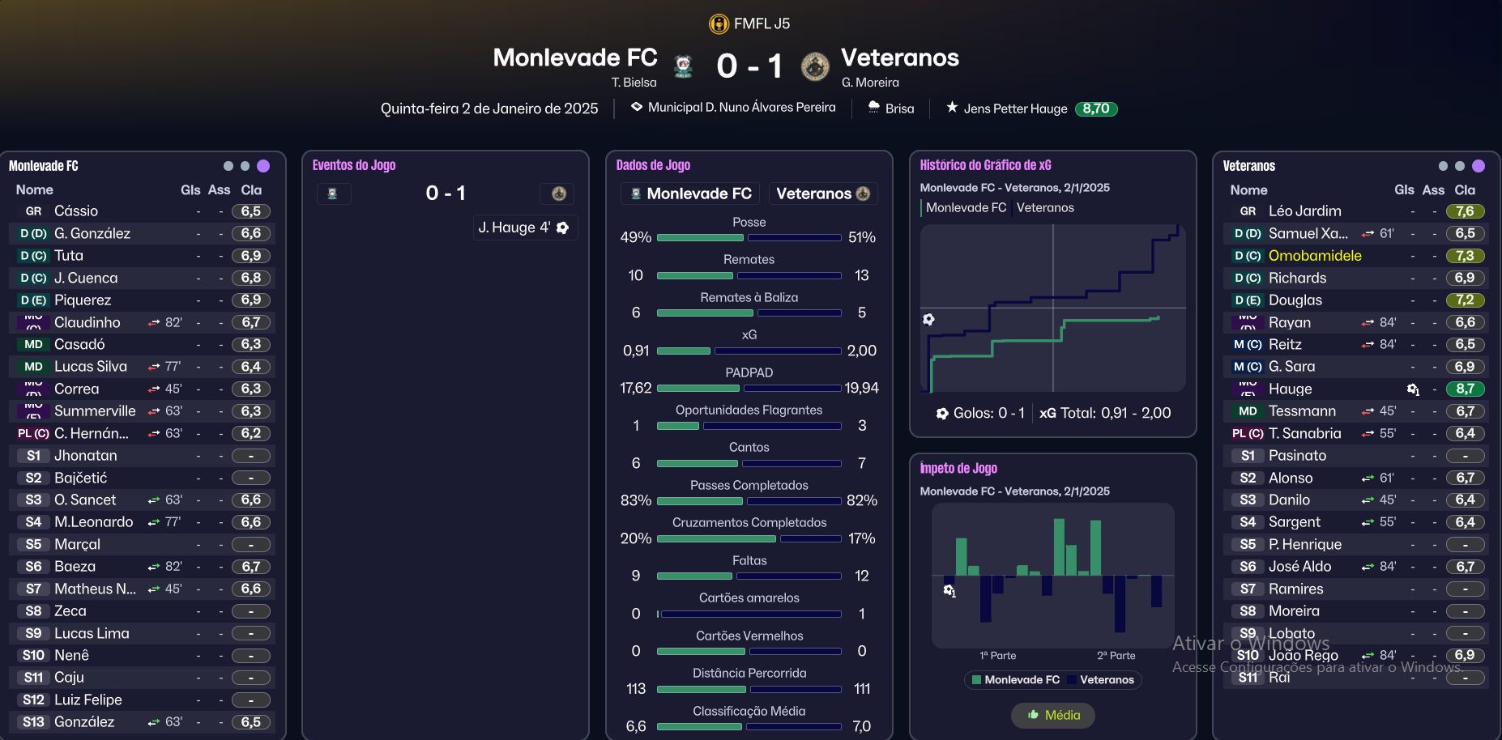Click the FMFL J5 competition logo
This screenshot has height=740, width=1502.
pos(719,23)
